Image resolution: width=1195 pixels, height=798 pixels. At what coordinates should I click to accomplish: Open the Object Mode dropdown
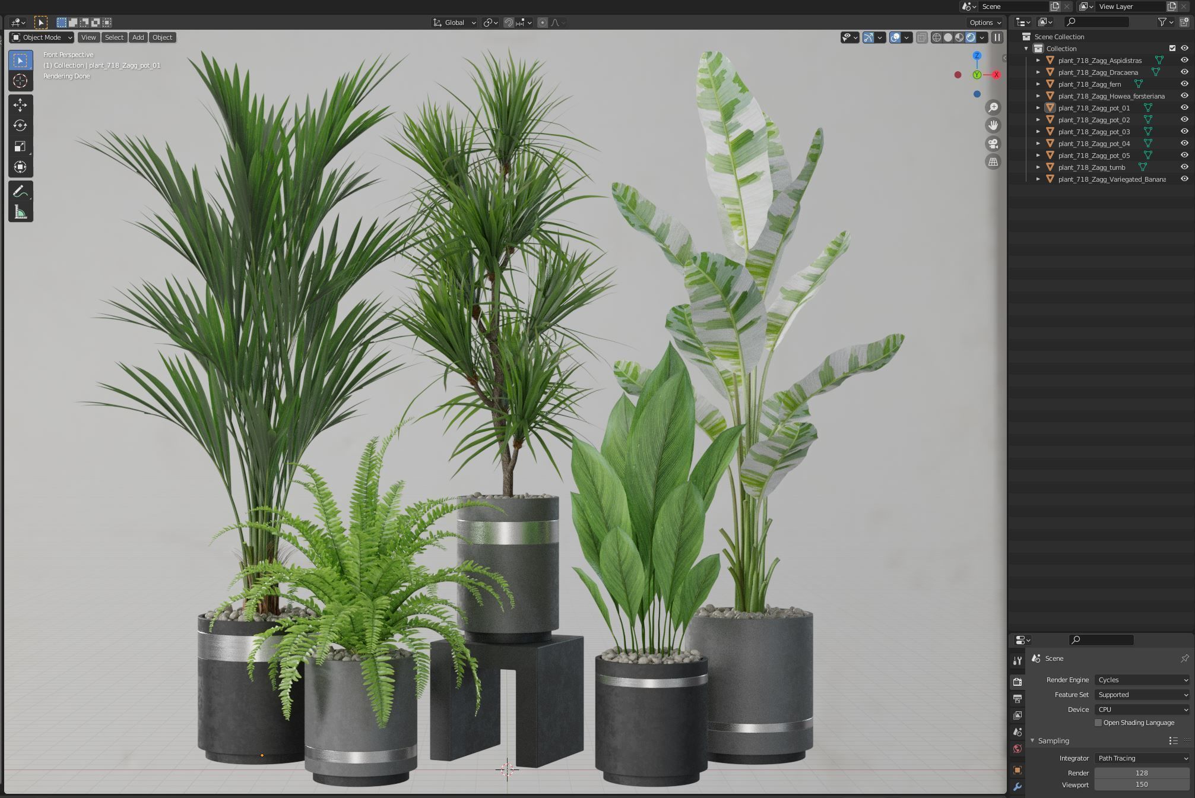click(42, 37)
